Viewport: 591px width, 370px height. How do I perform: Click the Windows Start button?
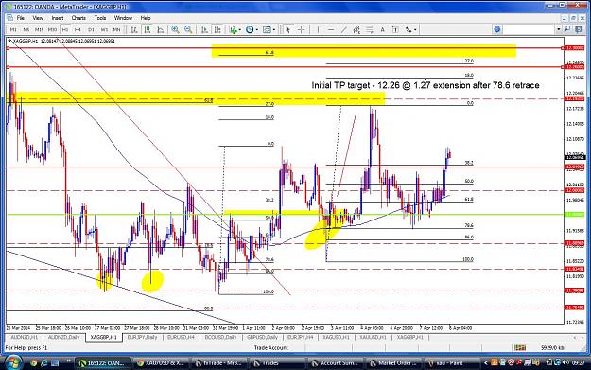pos(13,362)
